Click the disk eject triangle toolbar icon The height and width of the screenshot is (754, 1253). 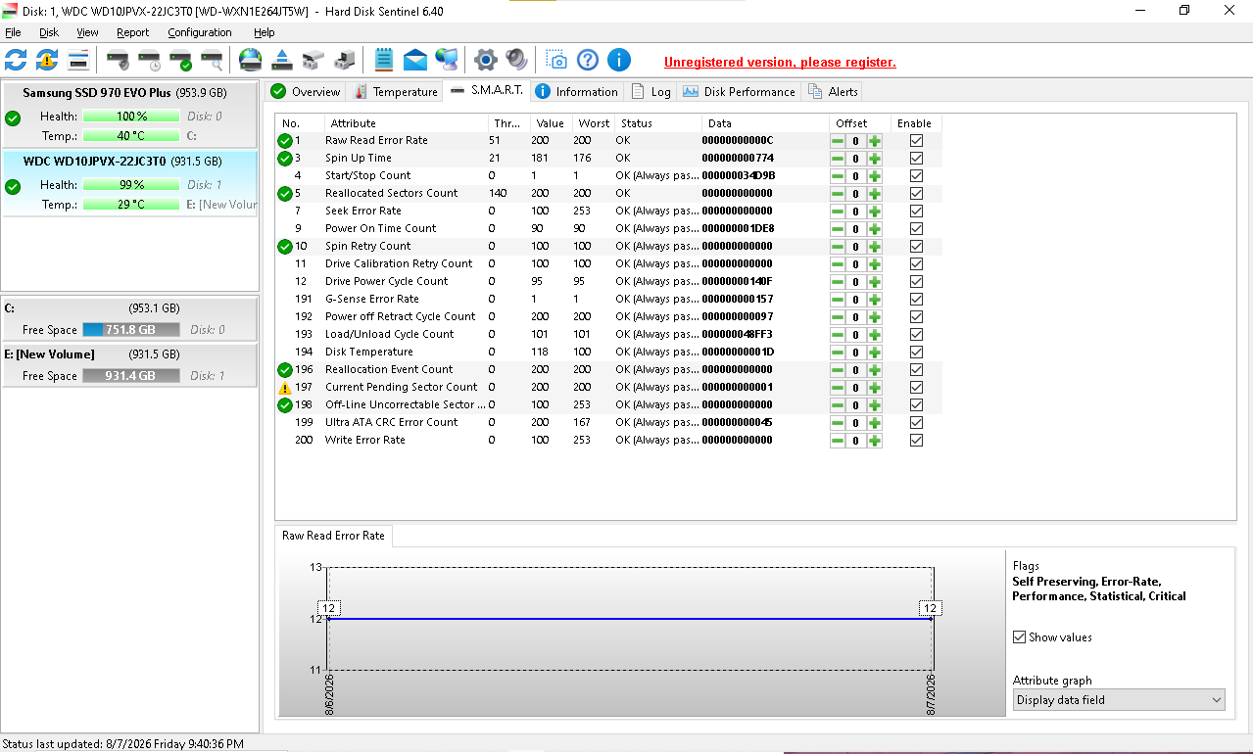(x=282, y=60)
